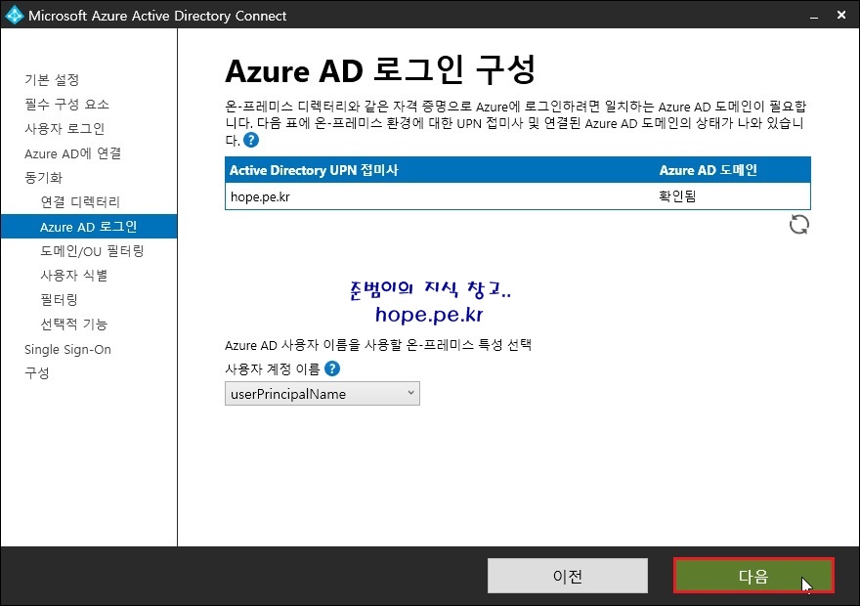
Task: Click the 확인됨 status cell
Action: (x=677, y=196)
